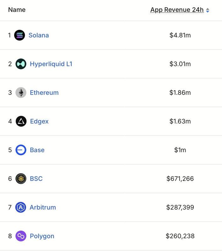The height and width of the screenshot is (251, 222).
Task: Click the Arbitrum shield logo icon
Action: [x=21, y=207]
